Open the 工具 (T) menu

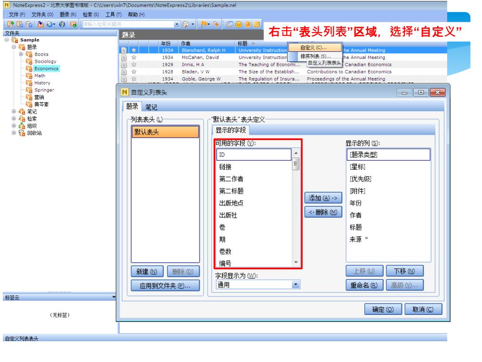pos(113,15)
